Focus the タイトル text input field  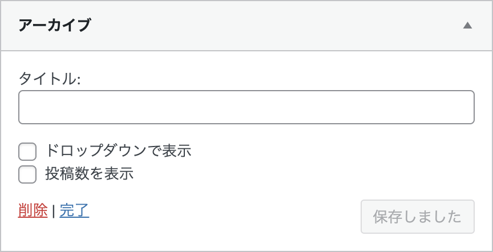click(x=246, y=107)
